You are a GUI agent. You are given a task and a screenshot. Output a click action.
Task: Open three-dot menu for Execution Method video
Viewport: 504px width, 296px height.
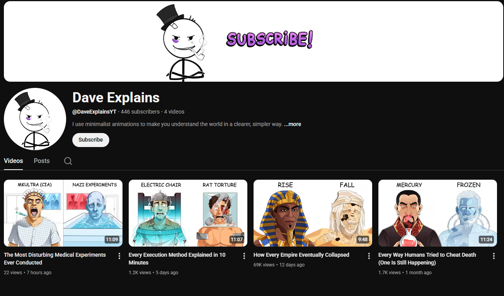(244, 256)
